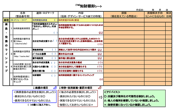The image size is (175, 110).
Task: Select the 自分史を適時に書籍化する content cell
Action: pos(81,71)
